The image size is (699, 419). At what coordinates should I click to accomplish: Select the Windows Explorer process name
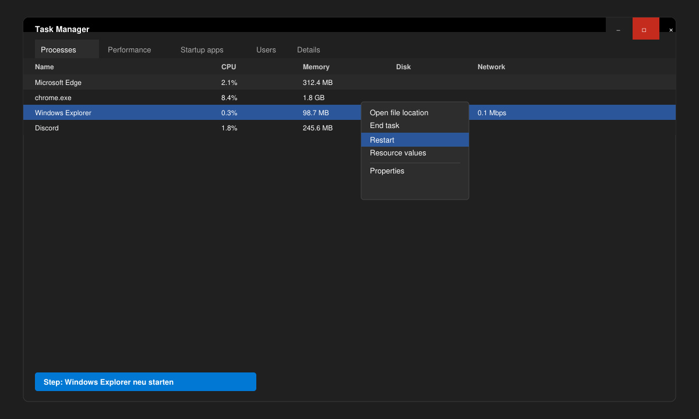63,113
